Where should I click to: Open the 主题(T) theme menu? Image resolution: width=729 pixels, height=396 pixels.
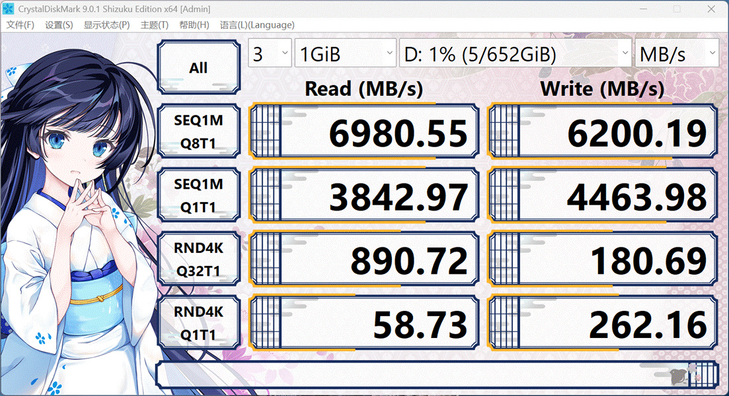(x=155, y=25)
